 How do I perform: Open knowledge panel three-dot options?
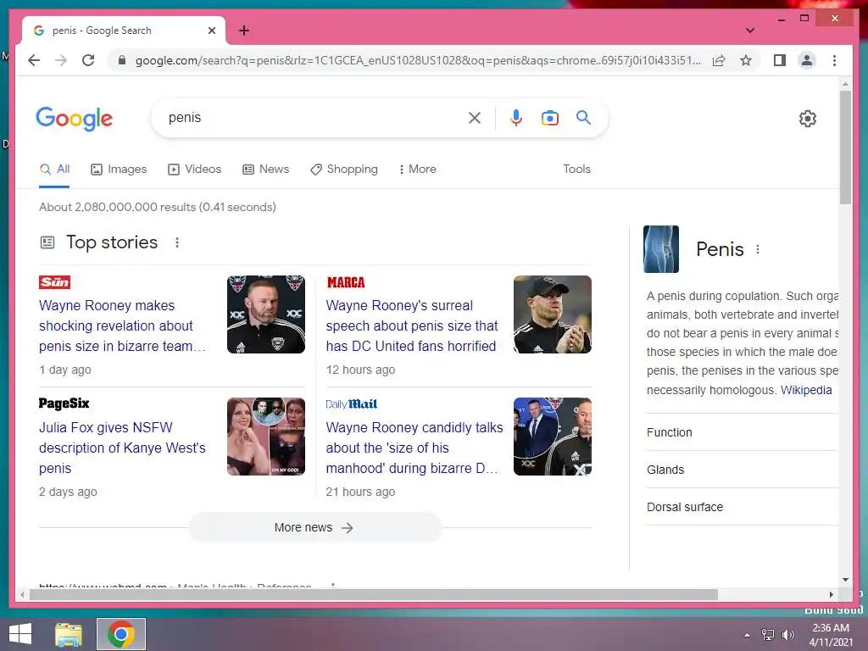tap(757, 250)
